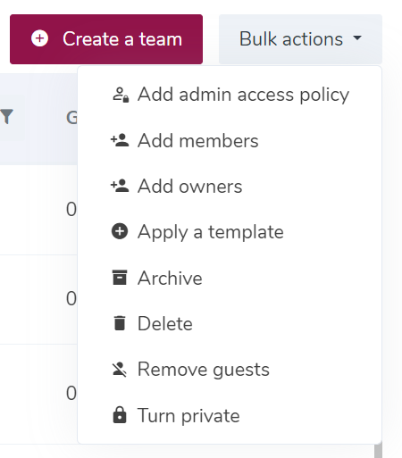Click the plus icon on Create a team
402x458 pixels.
coord(39,38)
